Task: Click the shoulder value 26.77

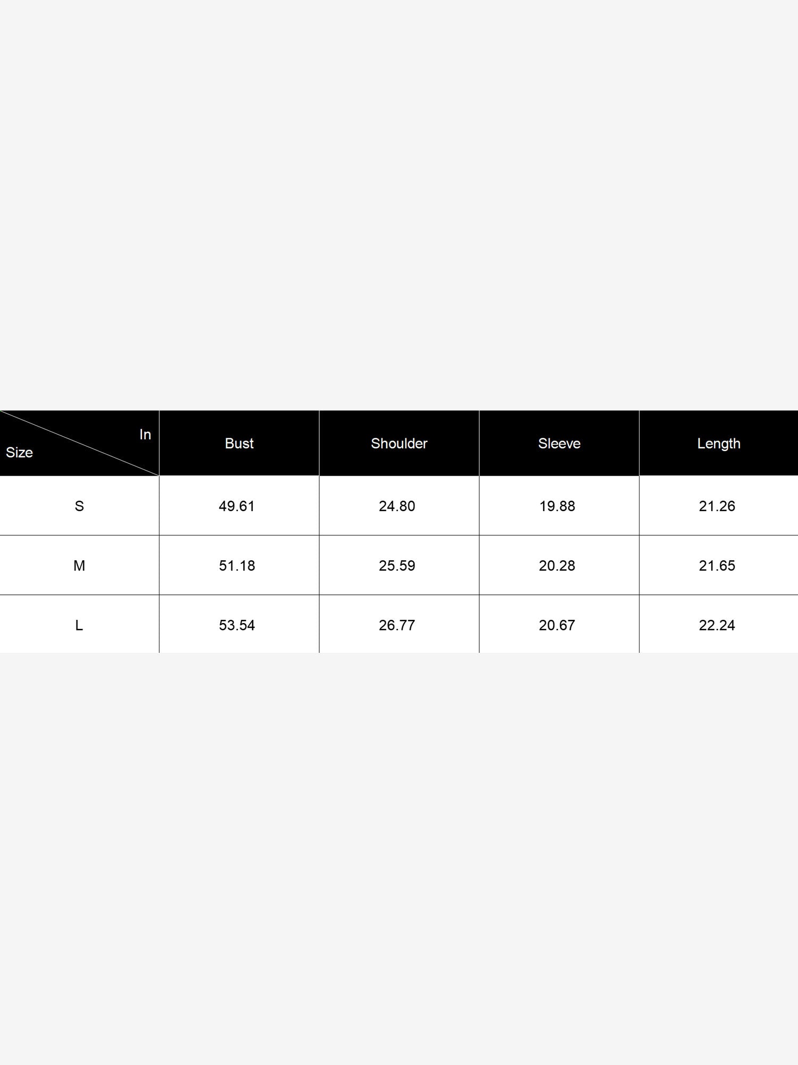Action: (397, 625)
